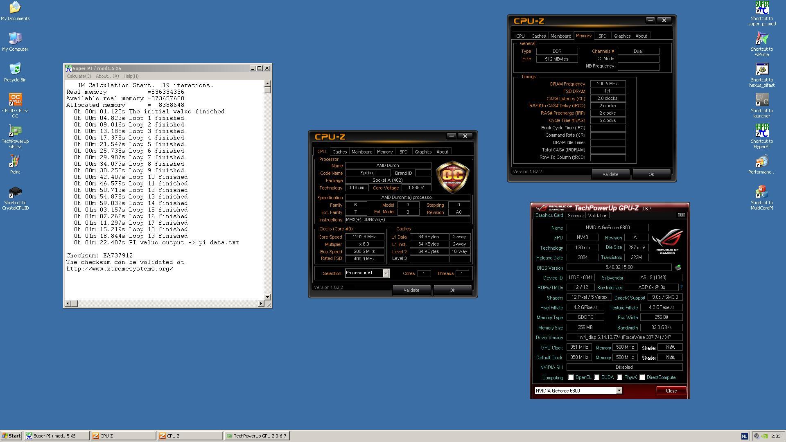Expand the NVIDIA GeForce 6800 card dropdown
786x442 pixels.
(x=619, y=391)
